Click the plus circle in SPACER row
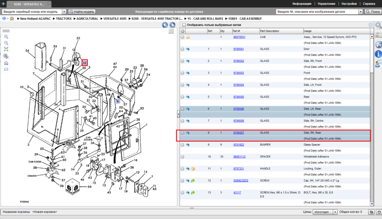 (183, 157)
